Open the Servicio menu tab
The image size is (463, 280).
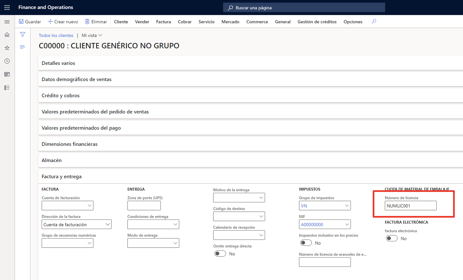[206, 22]
